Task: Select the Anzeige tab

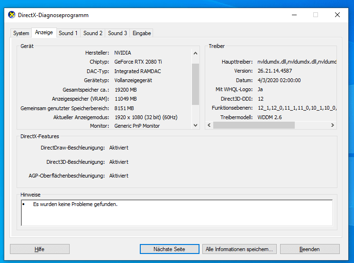Action: 44,33
